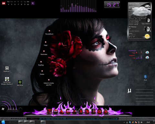Click the purple audio spectrum visualizer

(x=78, y=6)
